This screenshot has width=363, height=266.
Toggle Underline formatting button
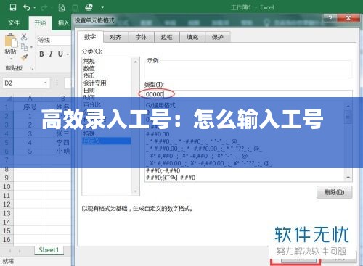(60, 54)
